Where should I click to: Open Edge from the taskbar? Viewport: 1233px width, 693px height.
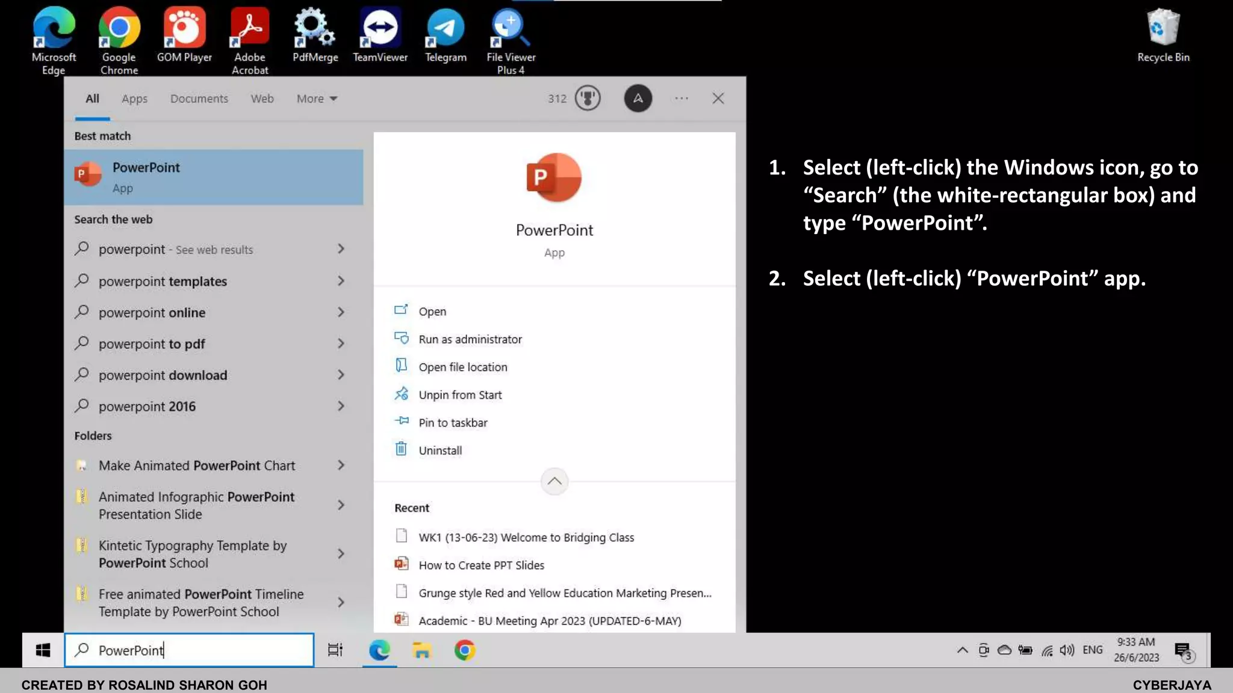click(x=379, y=650)
